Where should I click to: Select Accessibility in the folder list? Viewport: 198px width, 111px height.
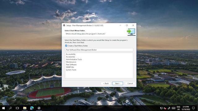[x=71, y=54]
